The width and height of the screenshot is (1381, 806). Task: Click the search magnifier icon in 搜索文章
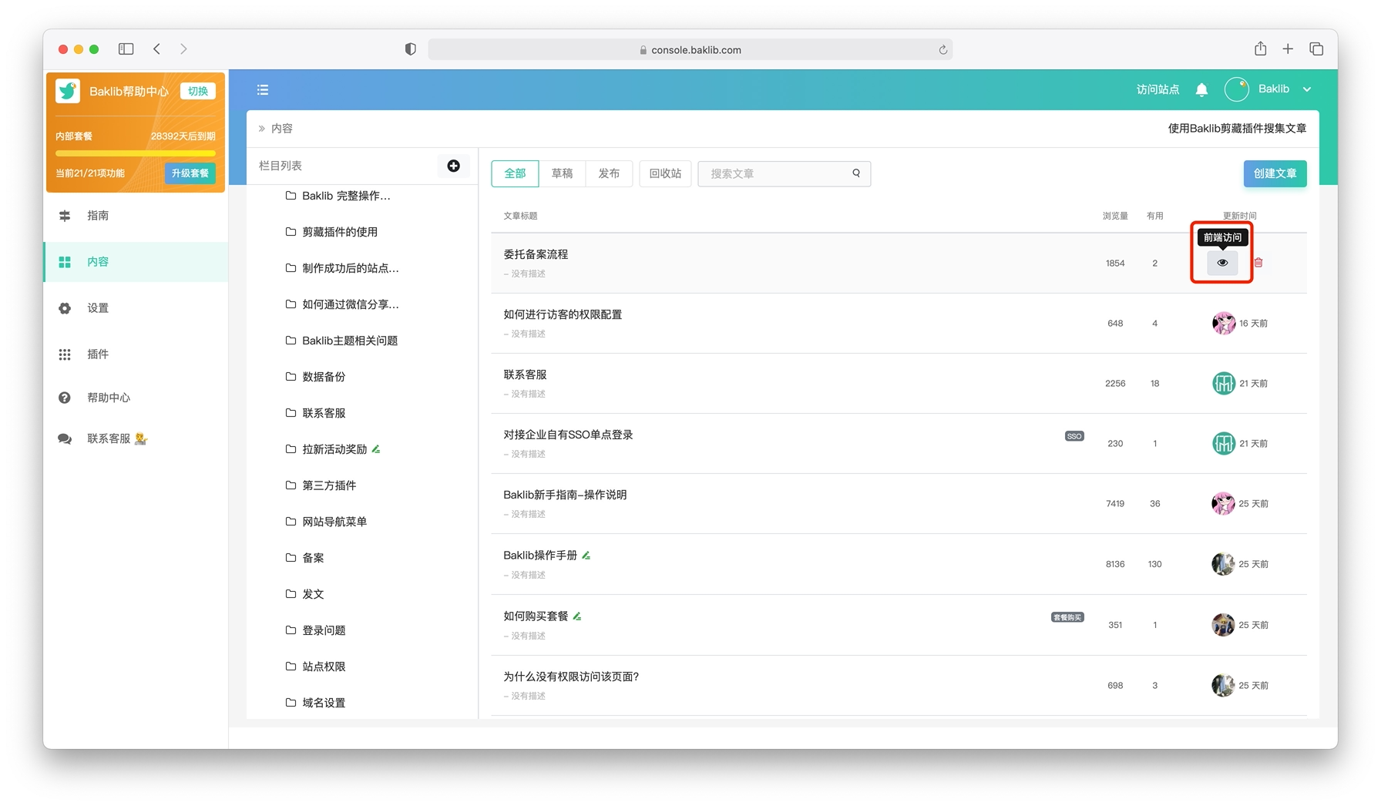856,173
